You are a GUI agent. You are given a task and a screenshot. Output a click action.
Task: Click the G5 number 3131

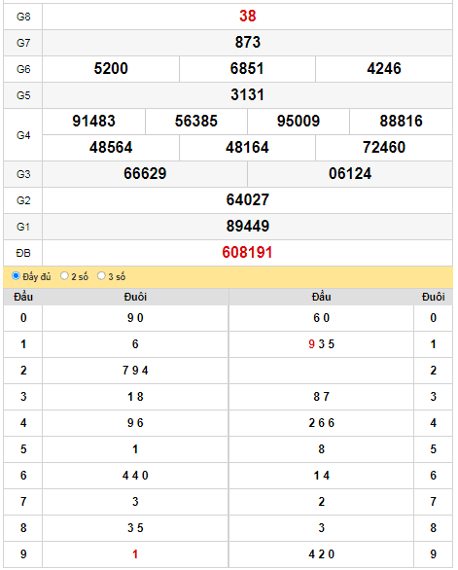coord(248,95)
